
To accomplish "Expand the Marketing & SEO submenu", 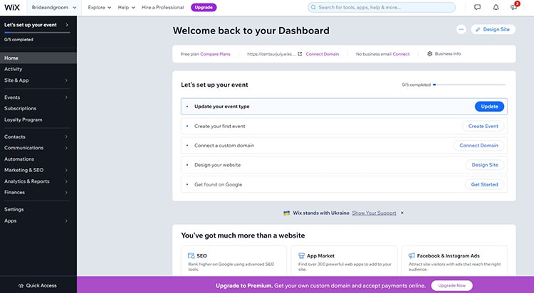I will point(66,170).
